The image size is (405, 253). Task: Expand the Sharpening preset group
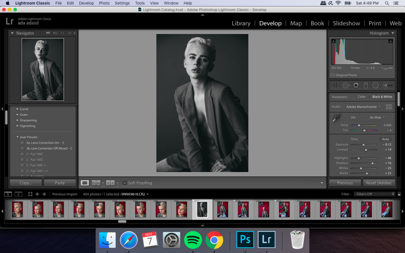point(17,120)
